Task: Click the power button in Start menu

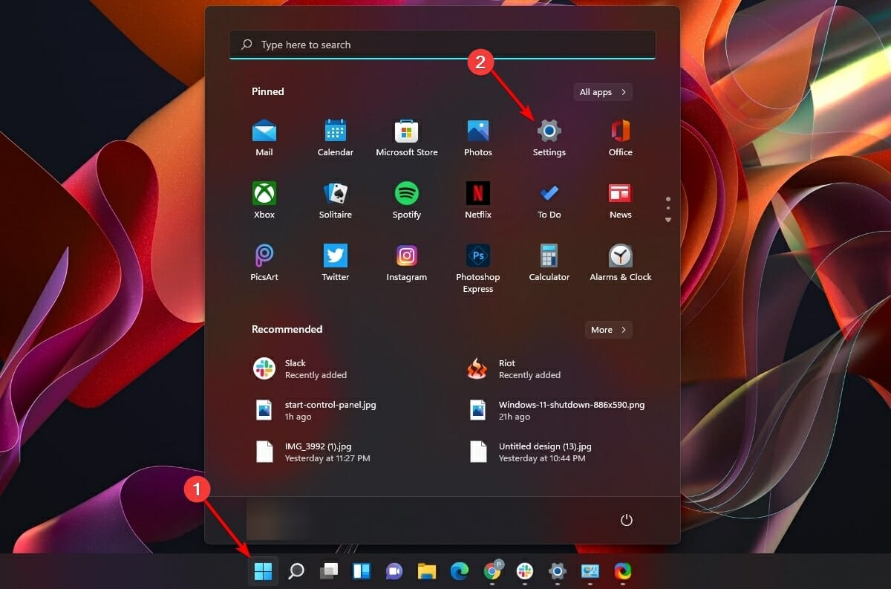Action: pos(627,520)
